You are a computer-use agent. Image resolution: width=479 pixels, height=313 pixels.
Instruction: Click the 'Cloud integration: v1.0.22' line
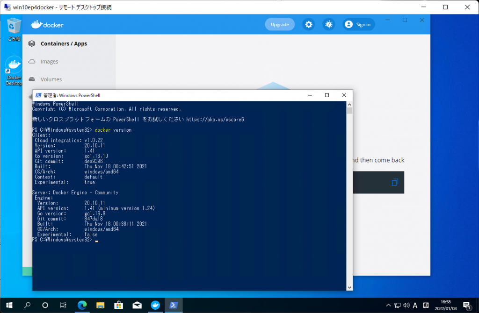(68, 140)
